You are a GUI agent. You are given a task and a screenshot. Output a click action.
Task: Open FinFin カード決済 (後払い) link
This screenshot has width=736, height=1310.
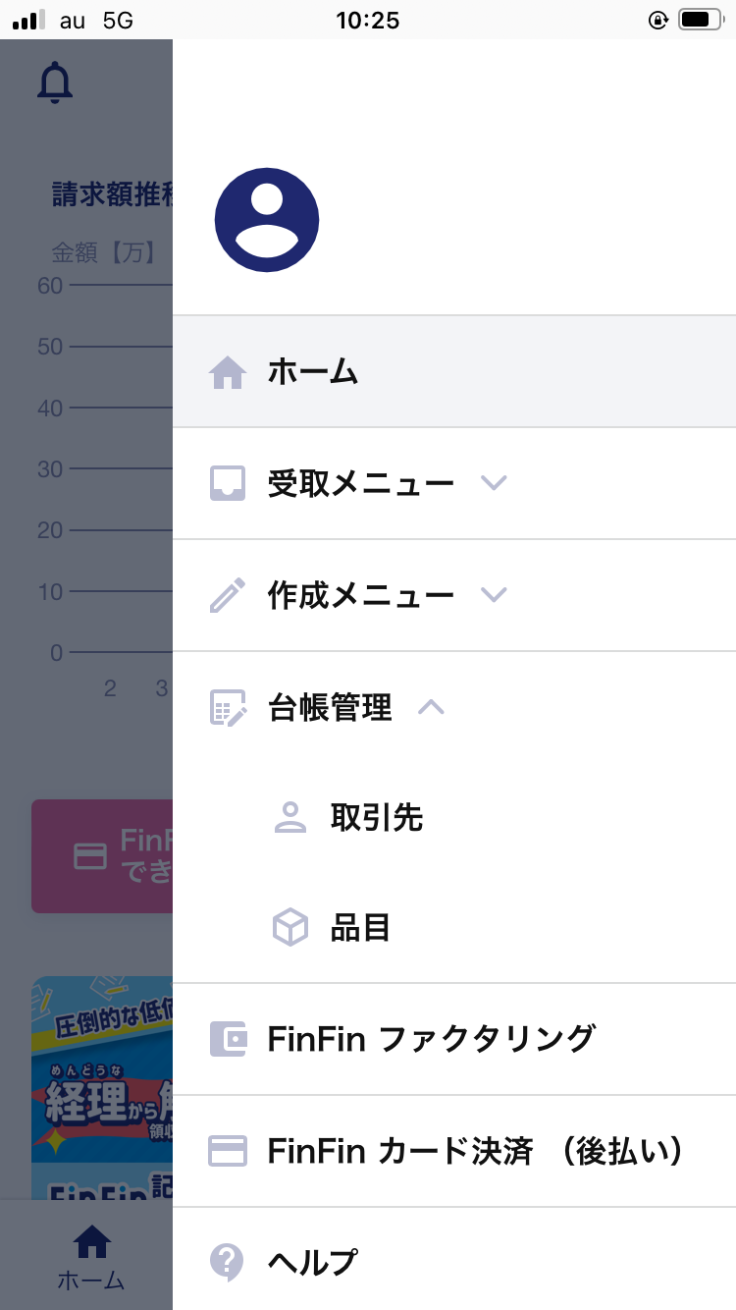pos(475,1151)
